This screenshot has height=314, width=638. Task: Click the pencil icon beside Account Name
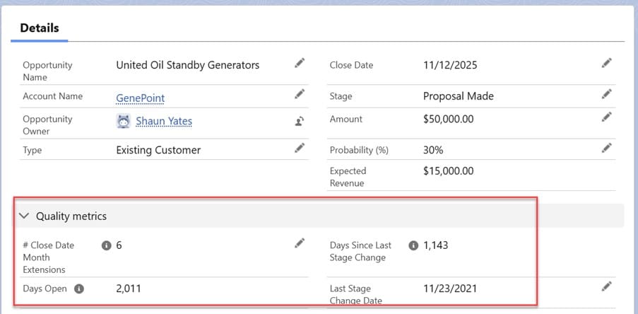300,94
